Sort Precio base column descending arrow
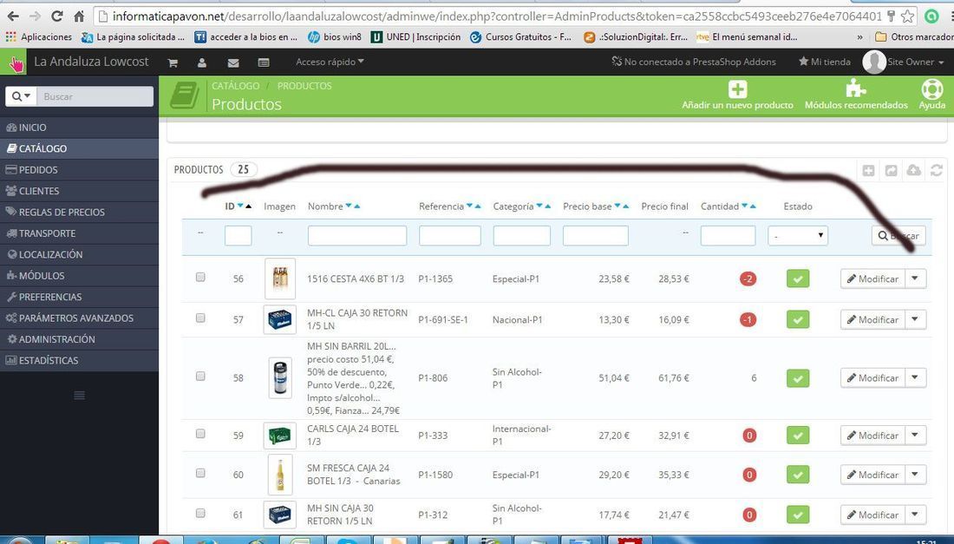The image size is (954, 544). [617, 206]
